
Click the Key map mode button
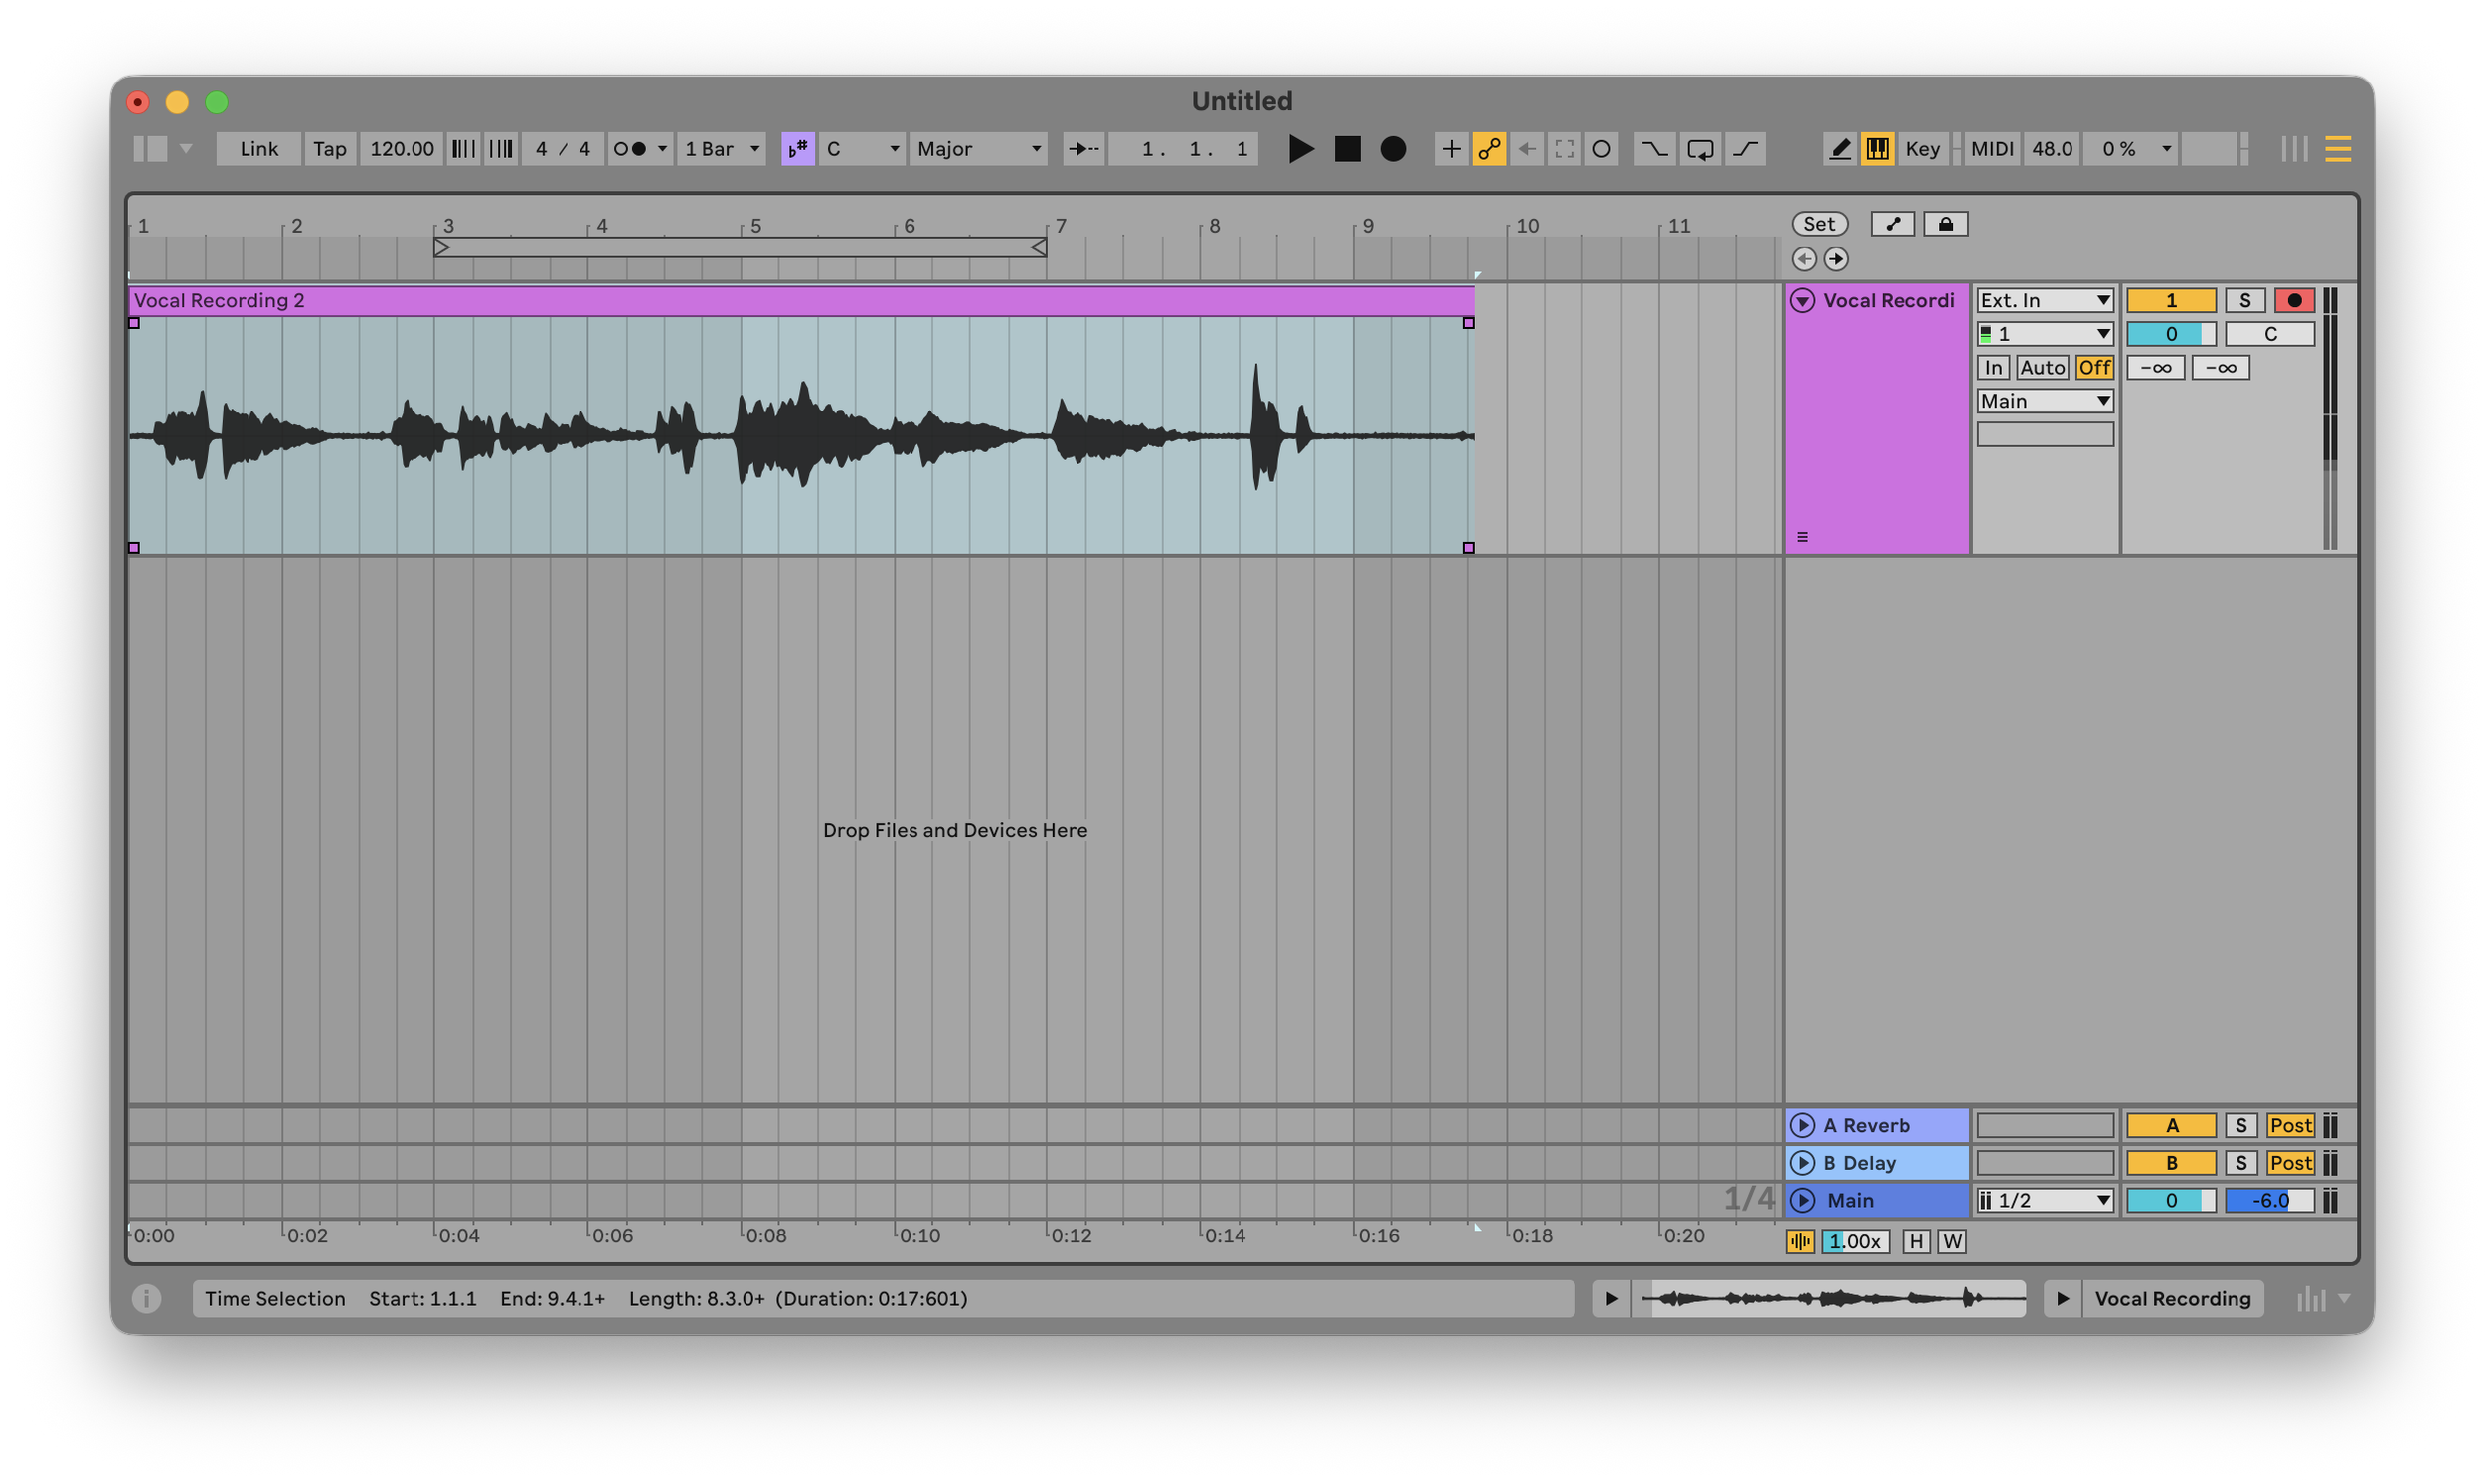(x=1923, y=149)
